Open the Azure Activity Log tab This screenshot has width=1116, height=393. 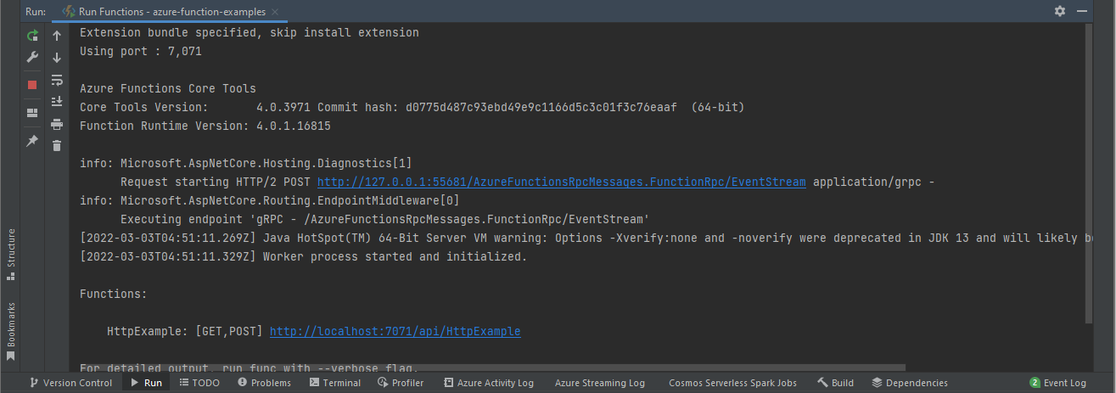(x=489, y=383)
